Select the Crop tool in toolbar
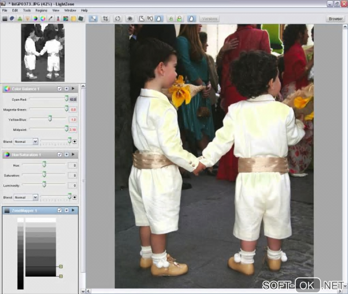This screenshot has width=348, height=294. click(x=106, y=19)
